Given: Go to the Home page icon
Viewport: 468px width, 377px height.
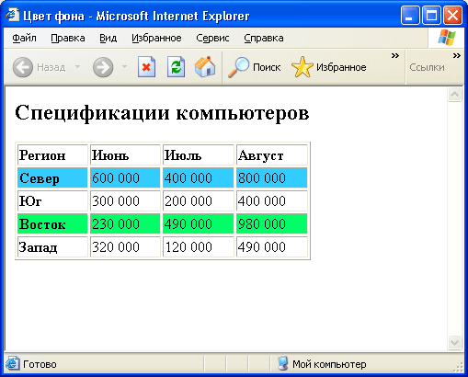Looking at the screenshot, I should click(x=205, y=66).
